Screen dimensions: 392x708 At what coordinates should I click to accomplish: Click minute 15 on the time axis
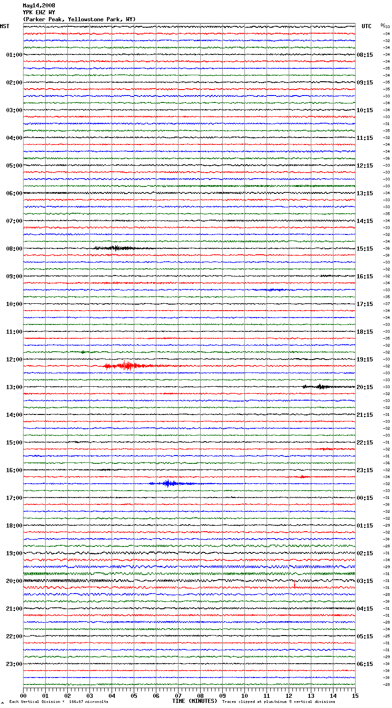(x=355, y=696)
